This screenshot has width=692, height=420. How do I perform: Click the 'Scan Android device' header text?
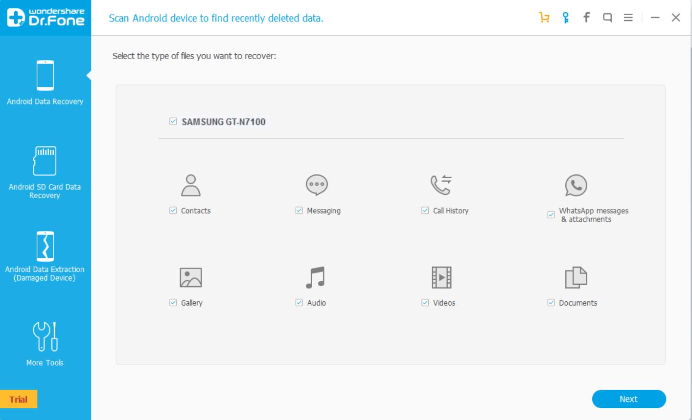216,19
